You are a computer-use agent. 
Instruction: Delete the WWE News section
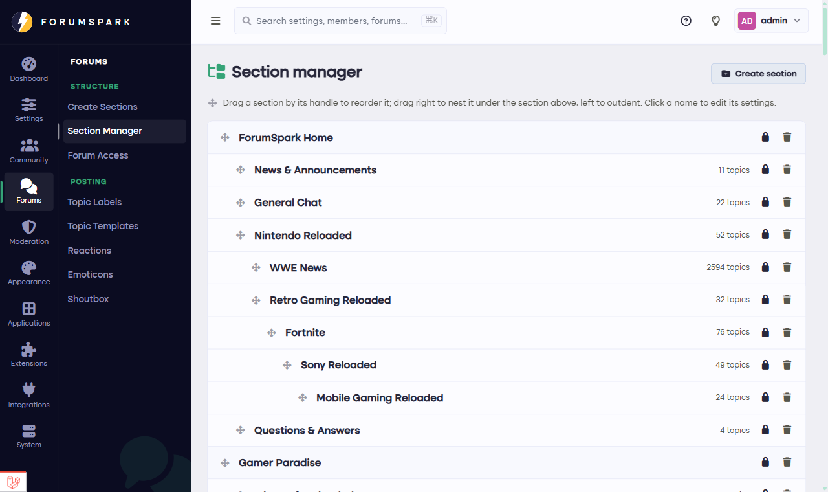pyautogui.click(x=787, y=267)
